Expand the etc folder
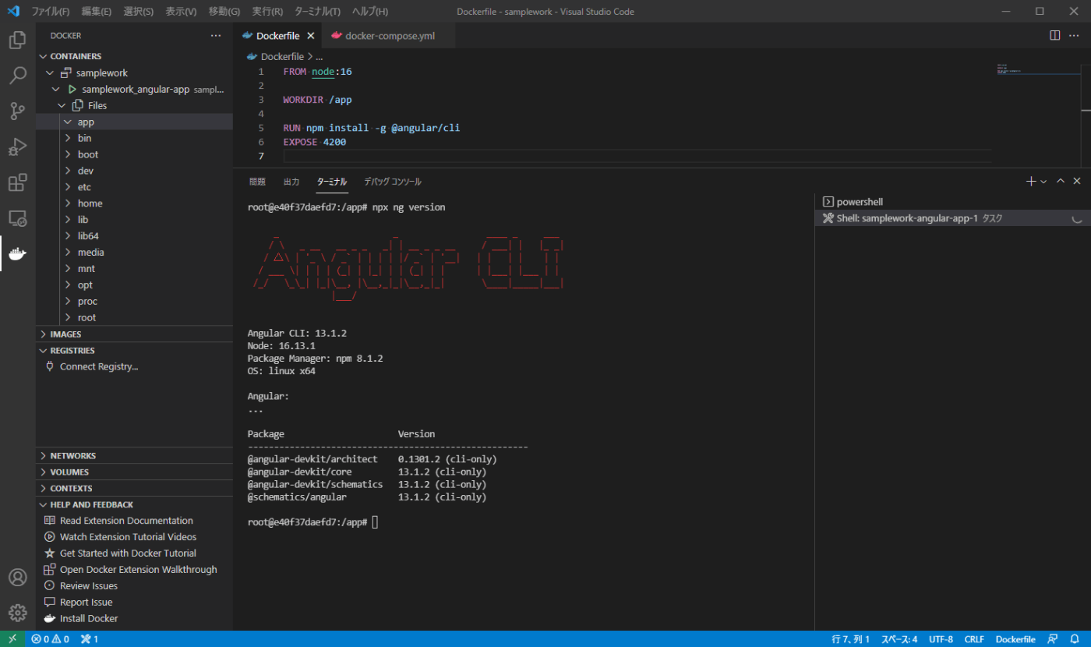 point(134,187)
